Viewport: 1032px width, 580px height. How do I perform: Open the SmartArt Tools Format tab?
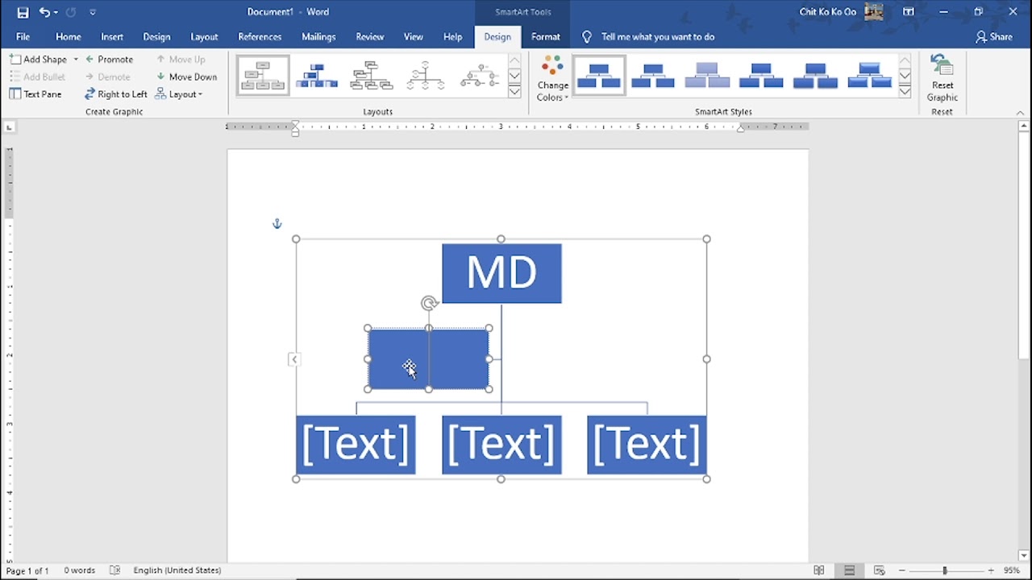[546, 37]
